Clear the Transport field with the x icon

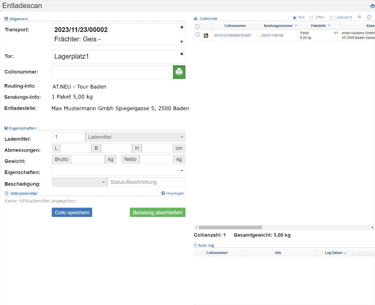point(182,27)
